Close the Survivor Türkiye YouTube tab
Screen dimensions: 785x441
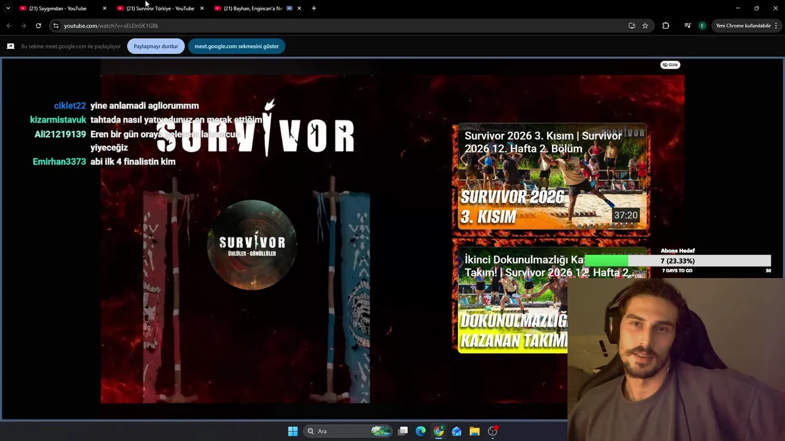(x=202, y=8)
